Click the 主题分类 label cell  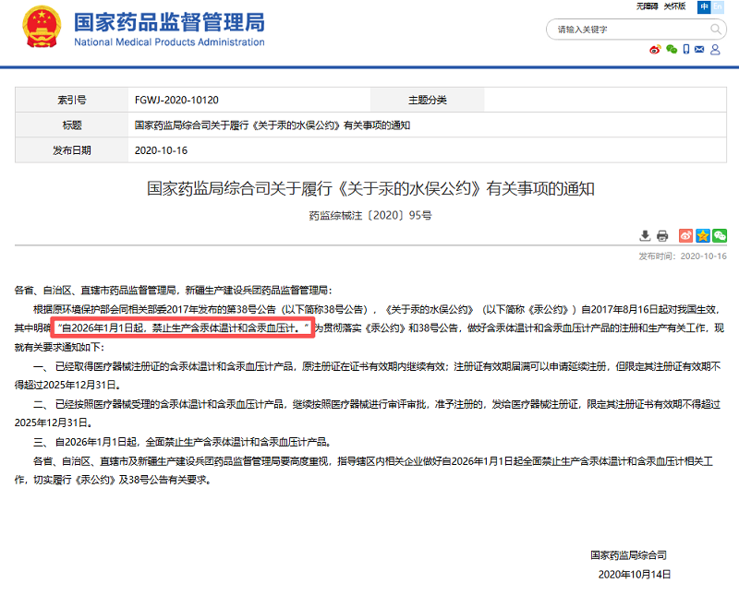428,100
